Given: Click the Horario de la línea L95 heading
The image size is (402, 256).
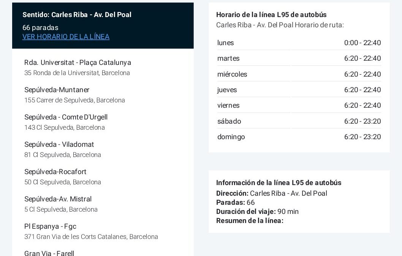Looking at the screenshot, I should pos(271,15).
